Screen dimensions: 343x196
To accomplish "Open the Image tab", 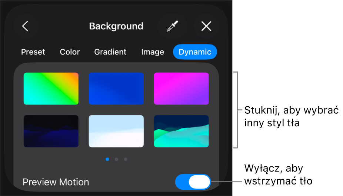I will (153, 52).
